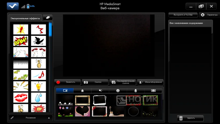The height and width of the screenshot is (124, 220).
Task: Choose the BAM! comic effect
Action: (x=21, y=41)
